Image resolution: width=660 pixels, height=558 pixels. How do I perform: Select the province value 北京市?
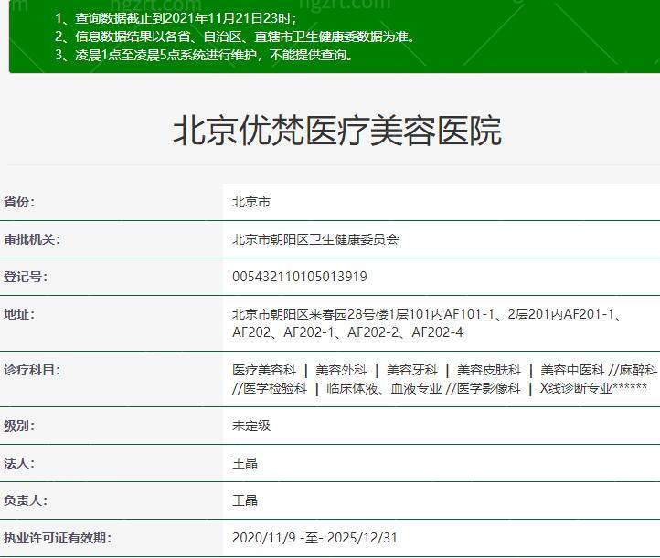point(251,202)
